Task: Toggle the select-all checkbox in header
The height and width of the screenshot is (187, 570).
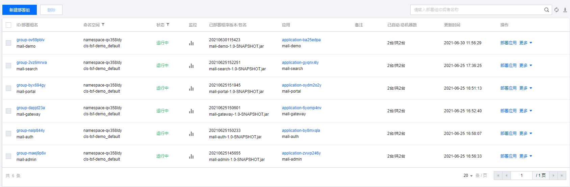Action: (x=8, y=25)
